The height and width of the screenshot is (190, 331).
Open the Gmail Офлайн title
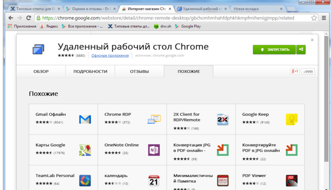coord(51,114)
